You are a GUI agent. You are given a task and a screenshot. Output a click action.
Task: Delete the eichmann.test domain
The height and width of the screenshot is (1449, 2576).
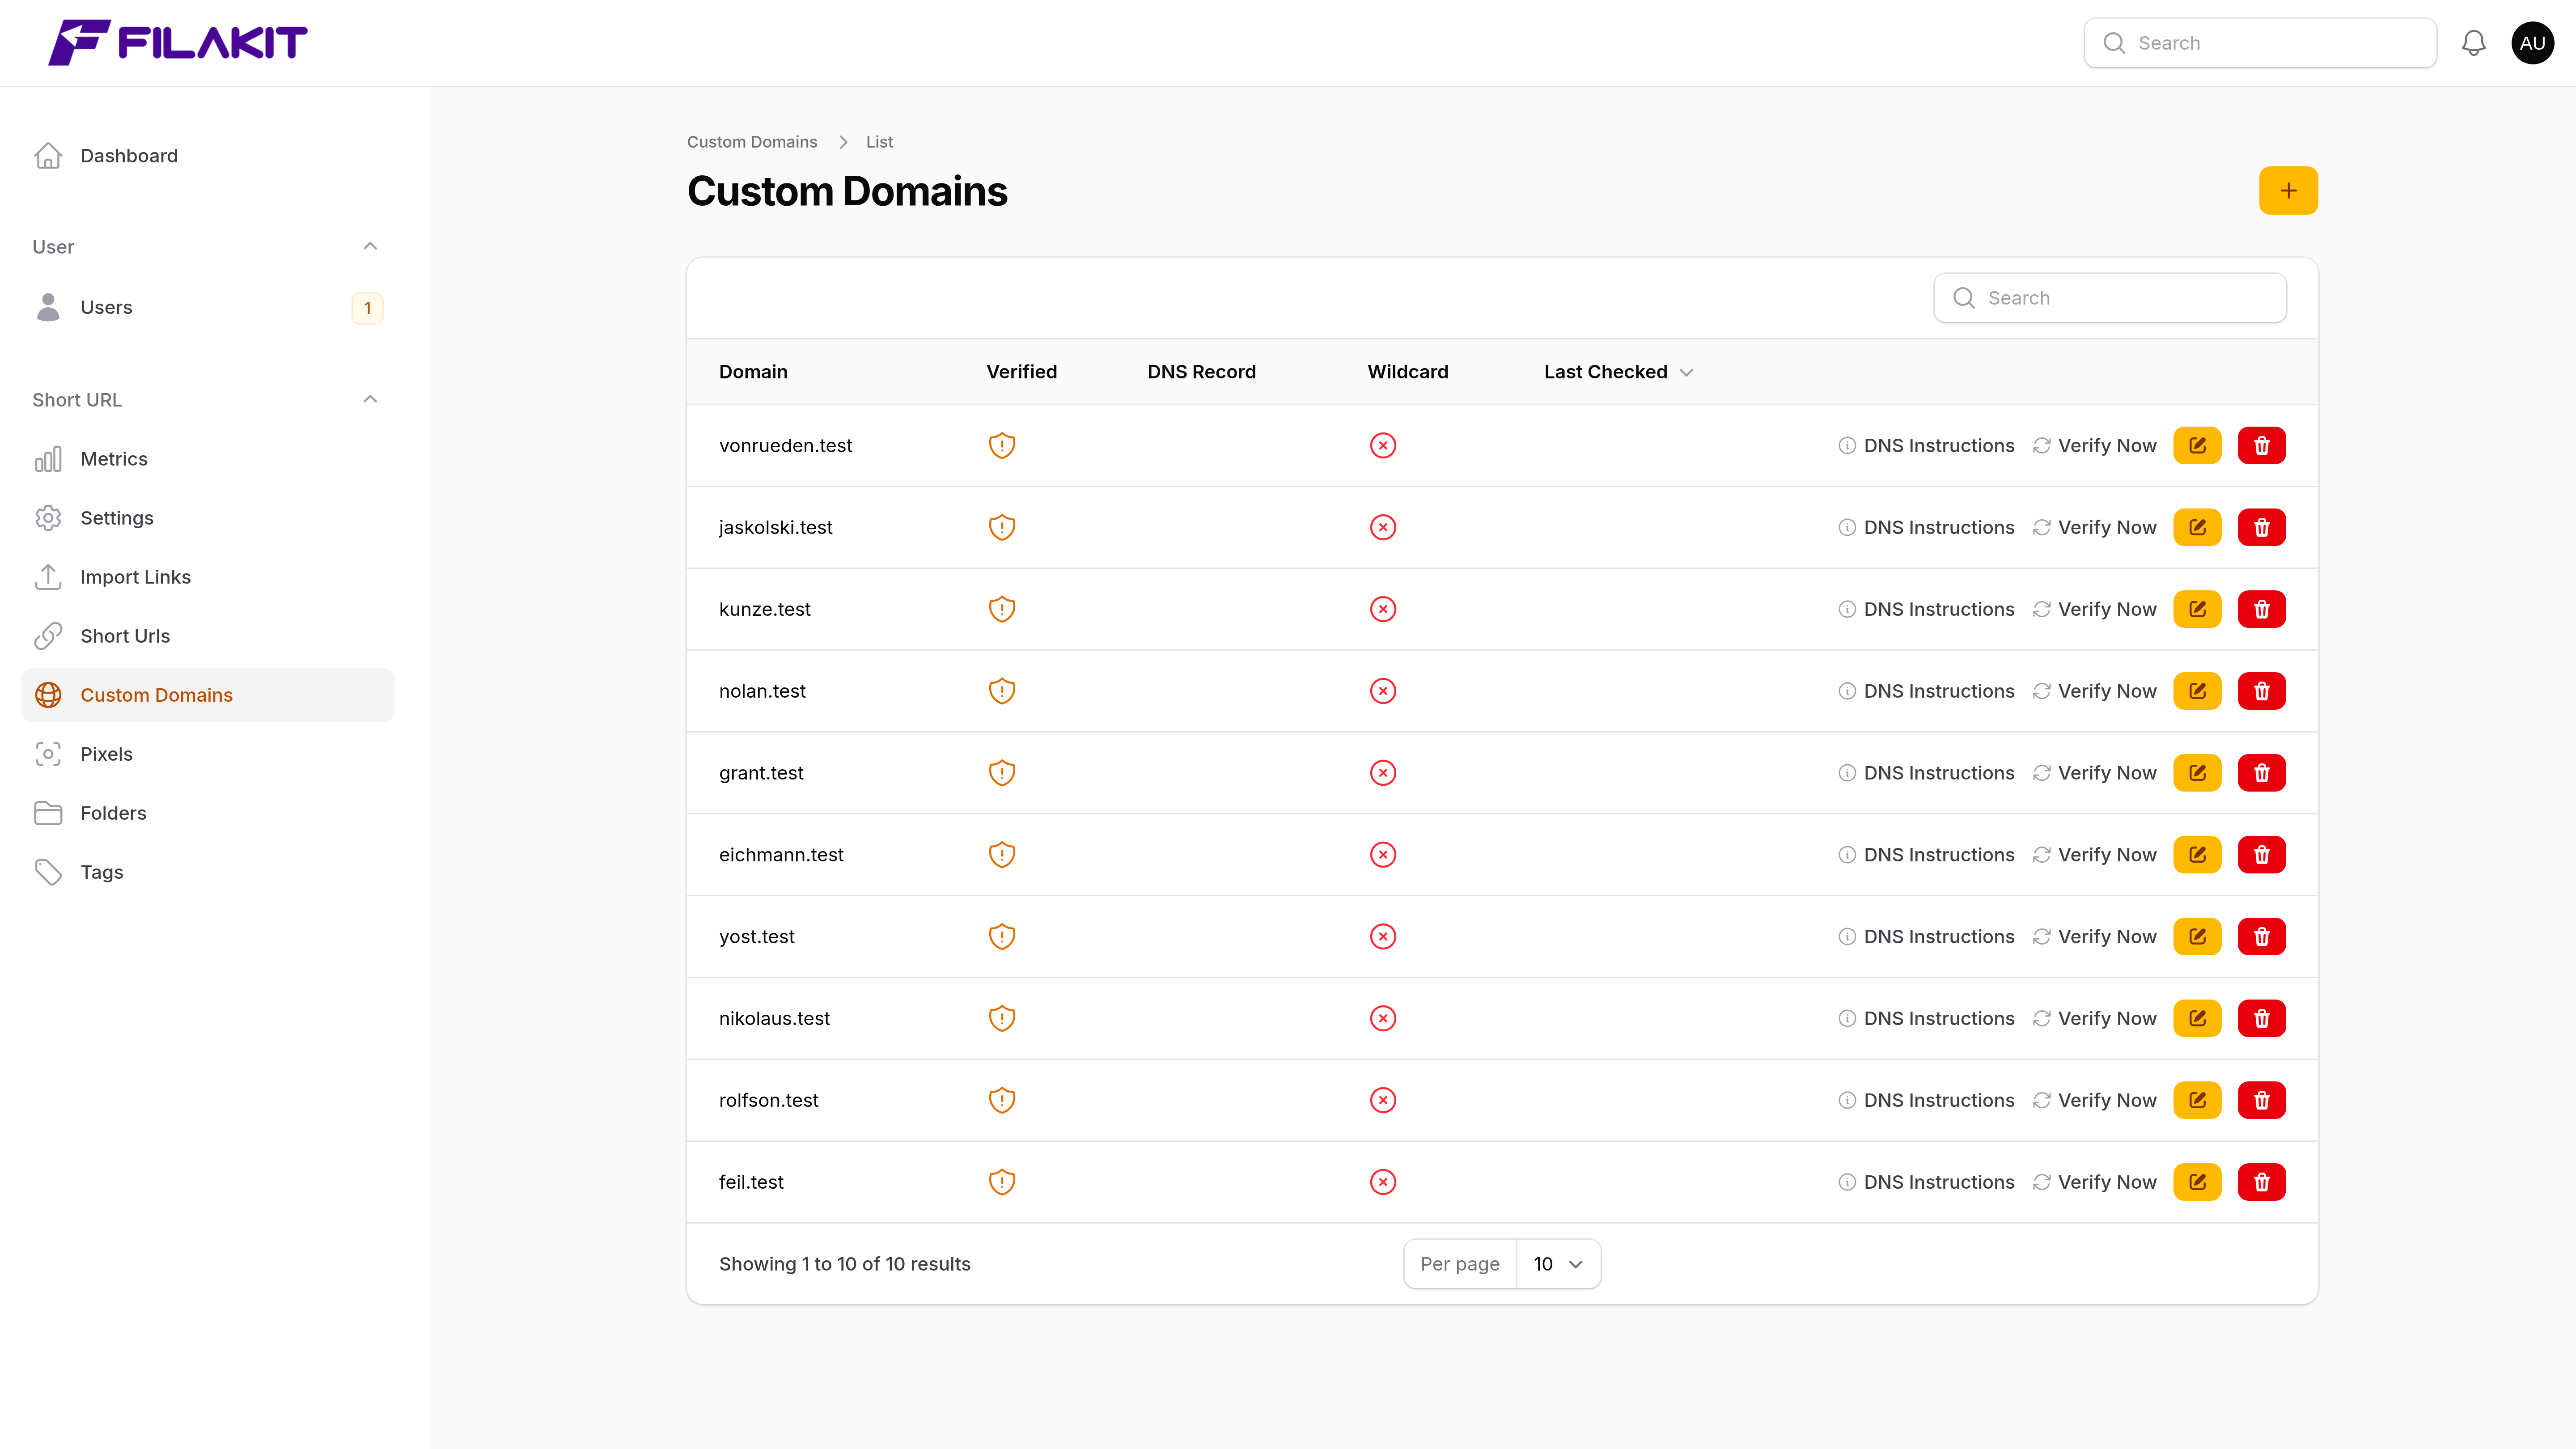[2261, 855]
